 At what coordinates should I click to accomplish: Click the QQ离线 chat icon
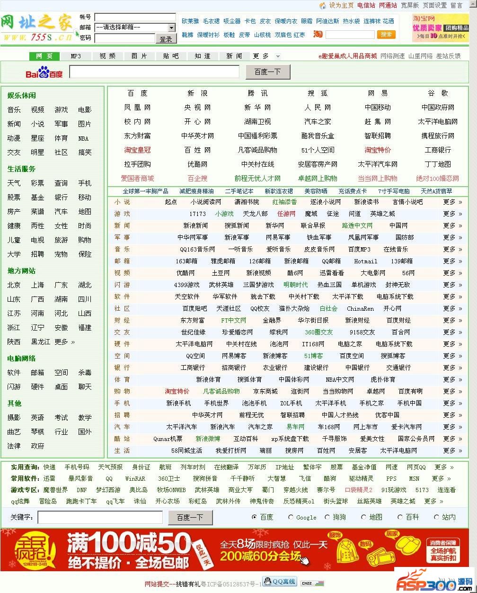(x=280, y=581)
